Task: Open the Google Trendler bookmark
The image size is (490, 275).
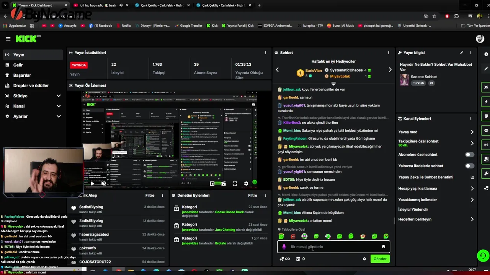Action: pyautogui.click(x=188, y=26)
